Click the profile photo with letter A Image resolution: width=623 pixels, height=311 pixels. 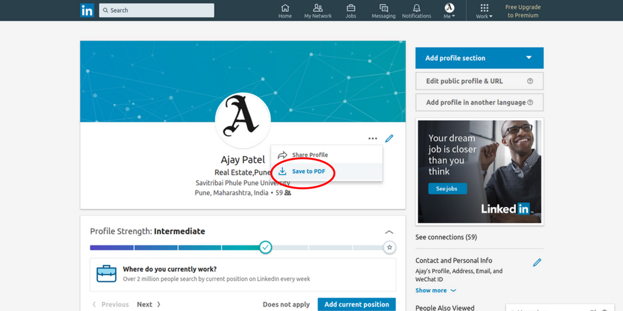pyautogui.click(x=243, y=121)
